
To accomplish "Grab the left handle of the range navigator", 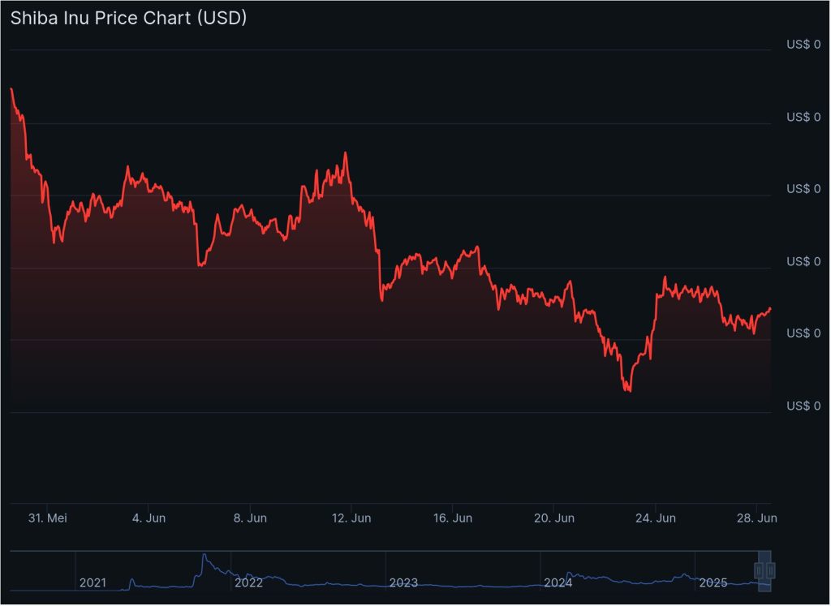I will (759, 570).
